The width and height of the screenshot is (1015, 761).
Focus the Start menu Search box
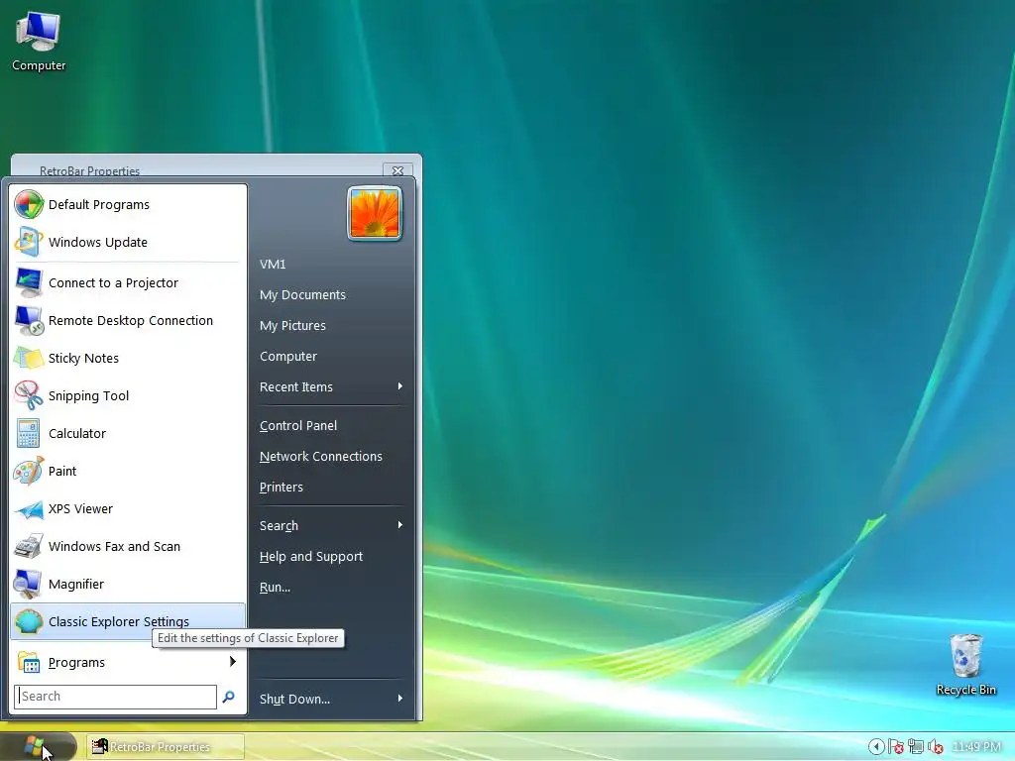pyautogui.click(x=115, y=697)
